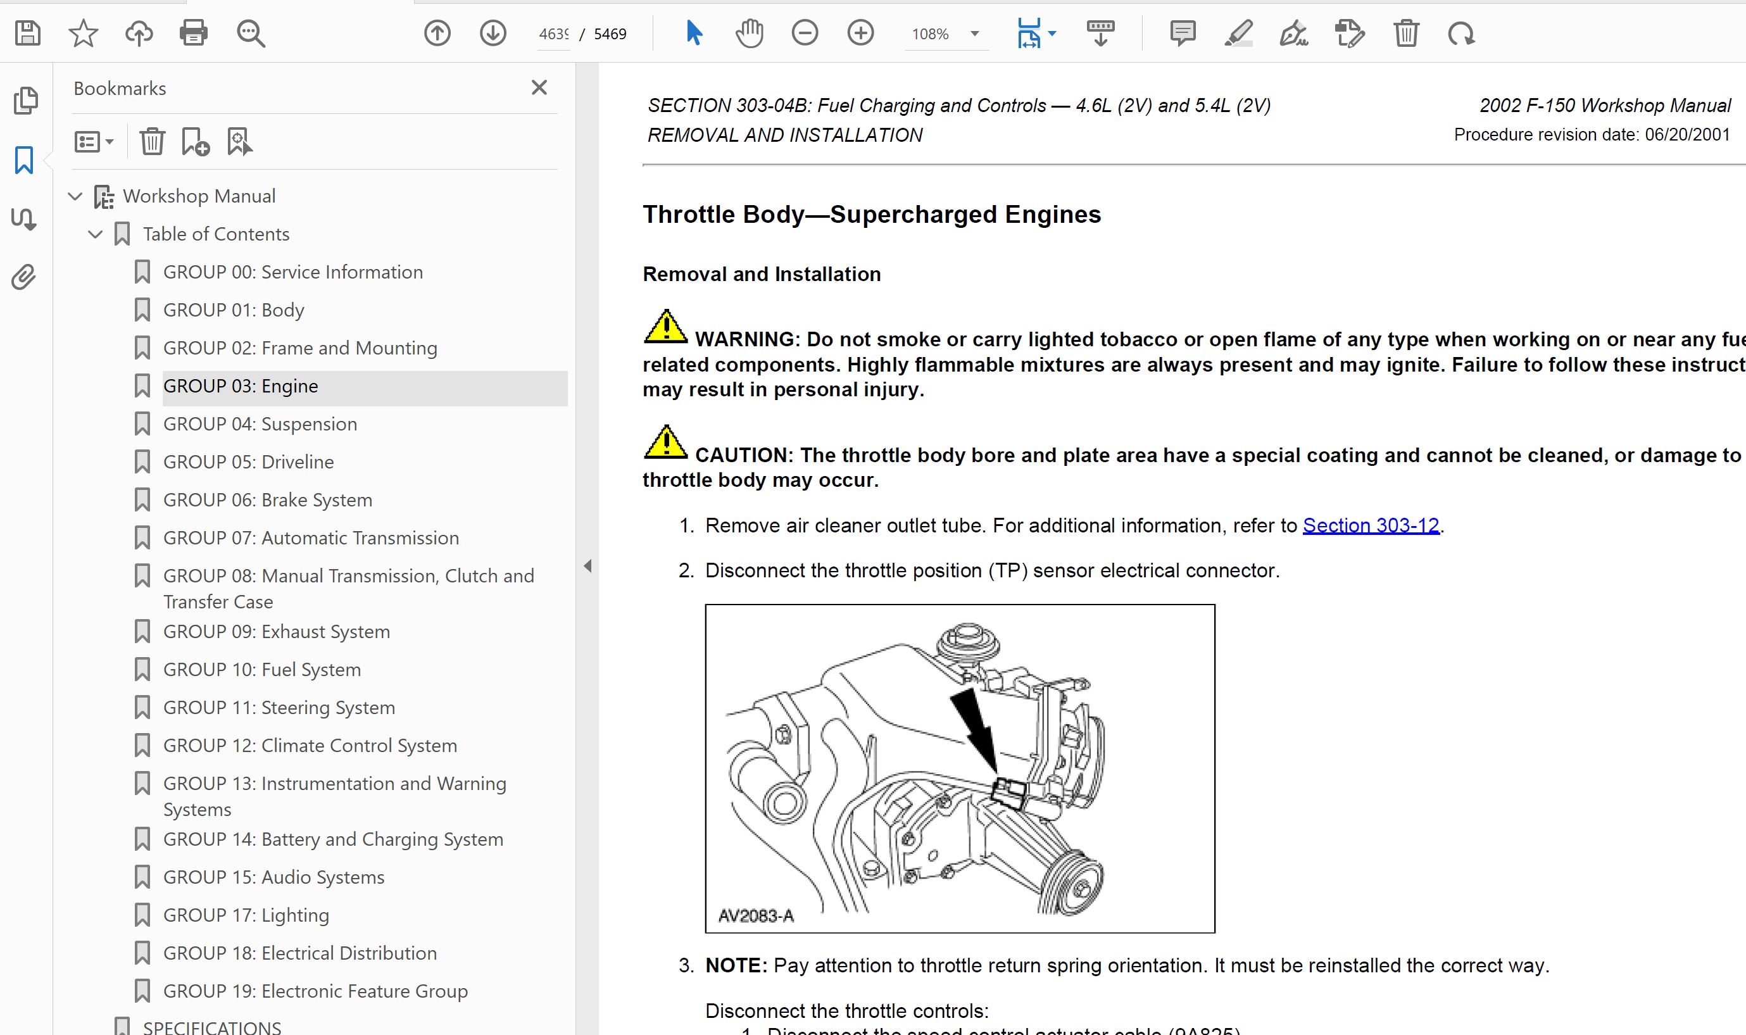
Task: Go to the next page arrow
Action: 493,34
